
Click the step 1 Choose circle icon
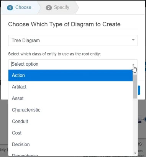tap(10, 8)
